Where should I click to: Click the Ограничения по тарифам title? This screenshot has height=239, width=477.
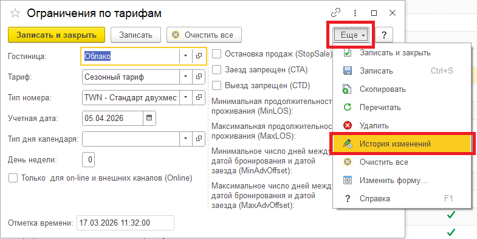click(94, 13)
